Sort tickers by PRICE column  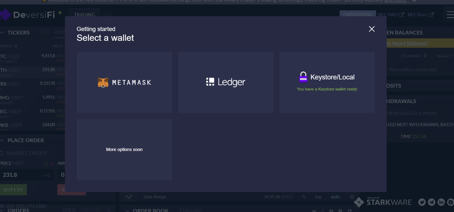point(58,46)
